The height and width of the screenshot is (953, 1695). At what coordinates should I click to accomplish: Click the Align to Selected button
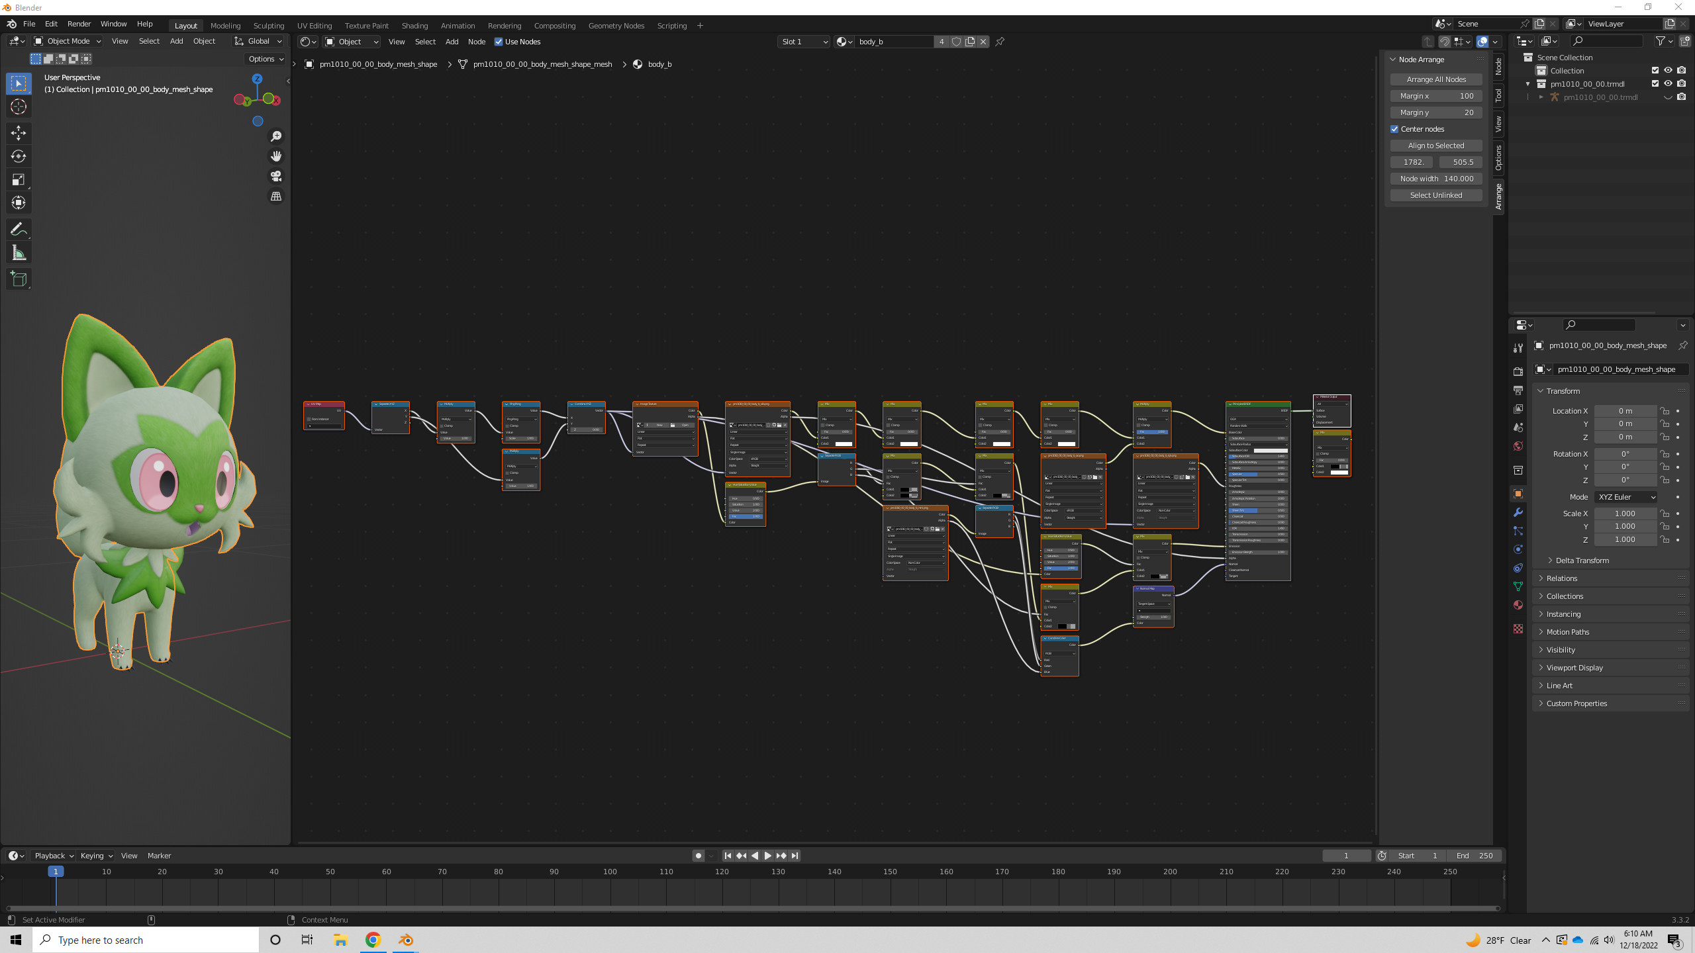click(1436, 146)
